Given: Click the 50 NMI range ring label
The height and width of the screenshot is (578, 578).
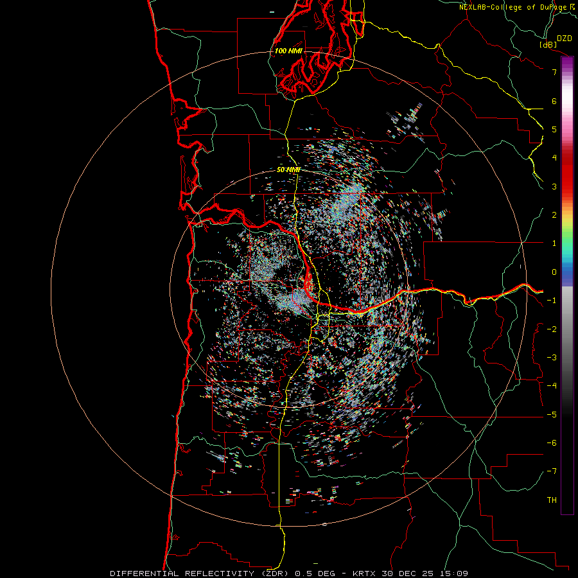Looking at the screenshot, I should pyautogui.click(x=288, y=170).
